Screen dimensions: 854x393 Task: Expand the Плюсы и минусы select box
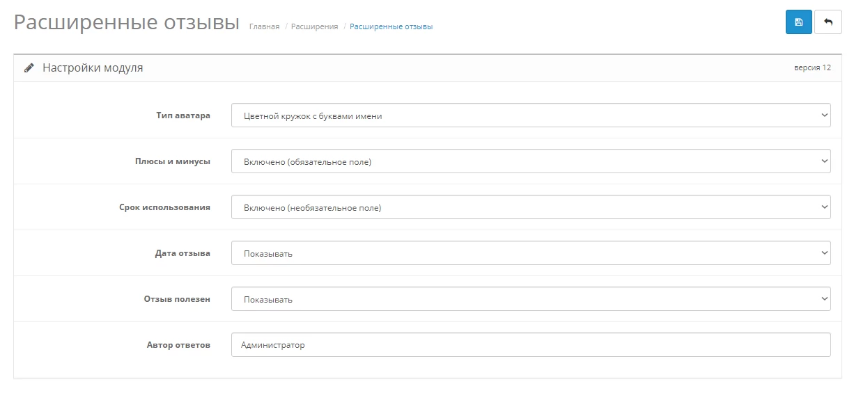[x=531, y=161]
